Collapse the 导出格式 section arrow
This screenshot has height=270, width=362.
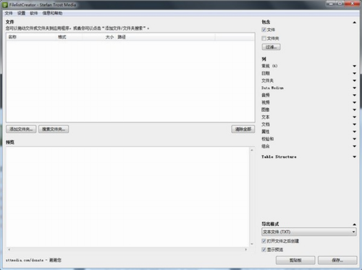coord(354,224)
